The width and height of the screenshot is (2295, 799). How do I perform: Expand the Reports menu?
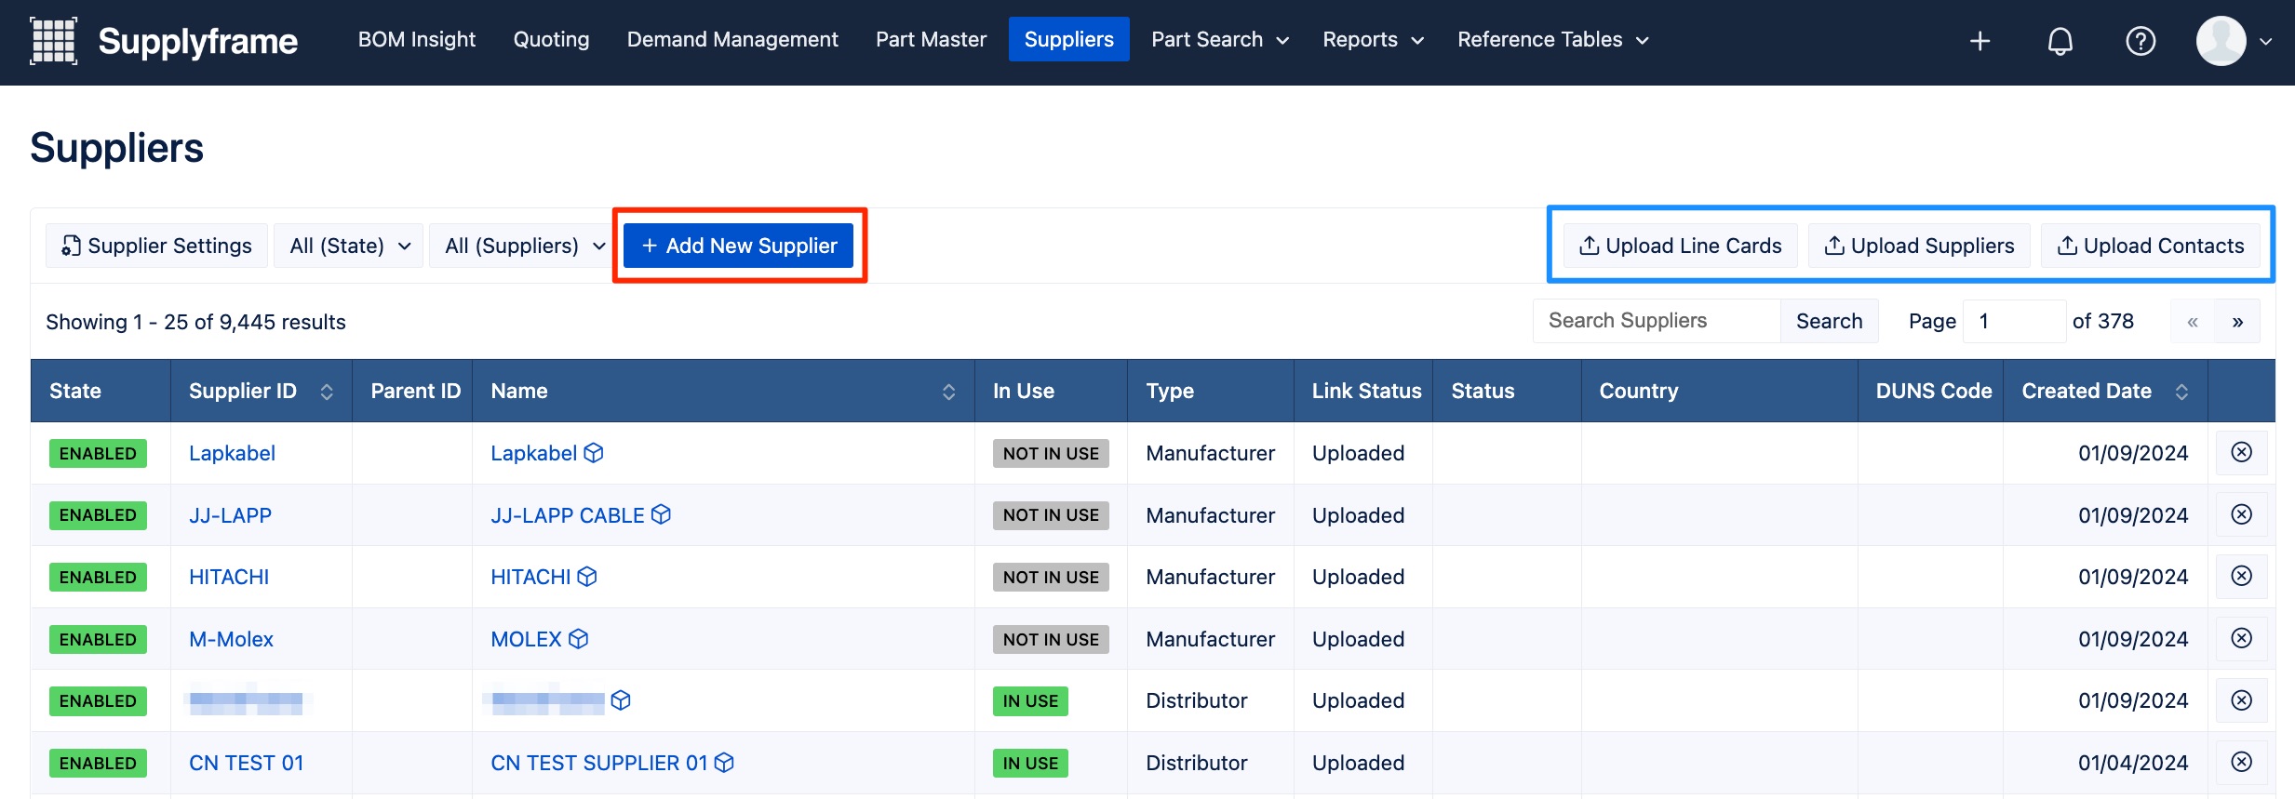point(1373,39)
